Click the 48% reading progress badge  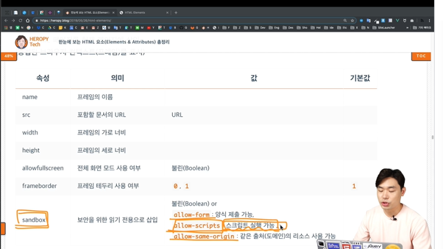point(8,56)
